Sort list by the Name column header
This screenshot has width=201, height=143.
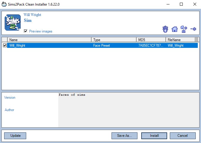pos(49,40)
